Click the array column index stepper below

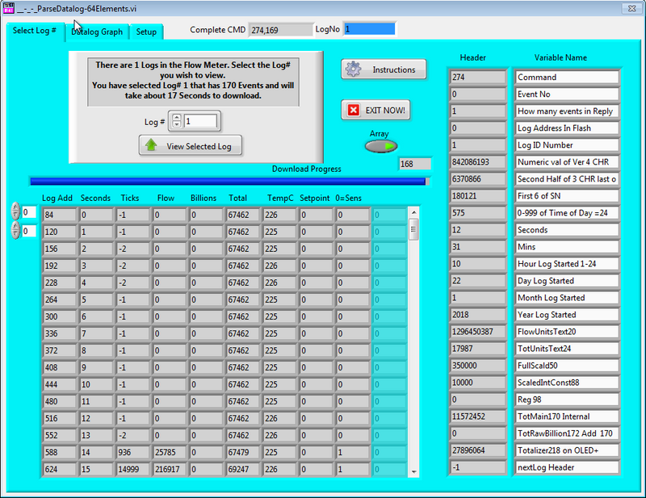pyautogui.click(x=15, y=230)
